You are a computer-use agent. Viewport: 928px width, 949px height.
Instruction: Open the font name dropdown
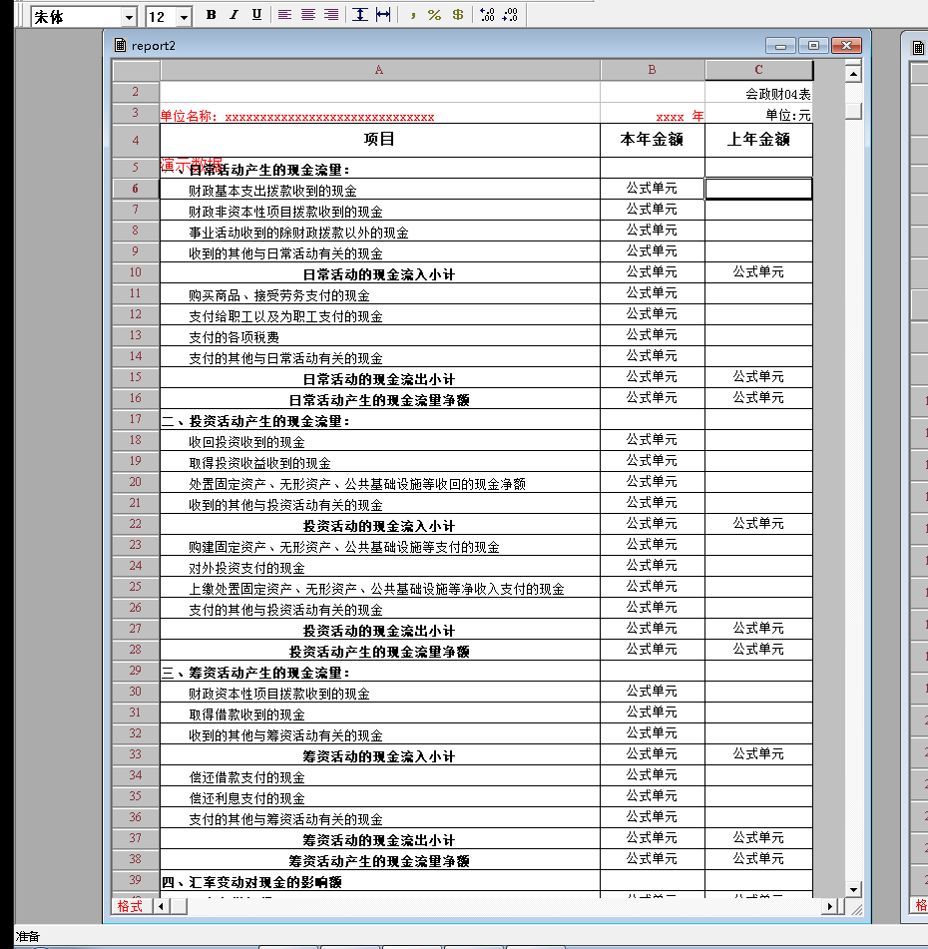point(129,17)
